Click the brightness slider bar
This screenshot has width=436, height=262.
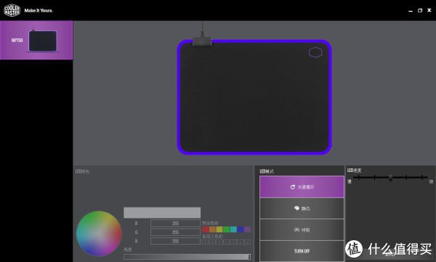(187, 257)
